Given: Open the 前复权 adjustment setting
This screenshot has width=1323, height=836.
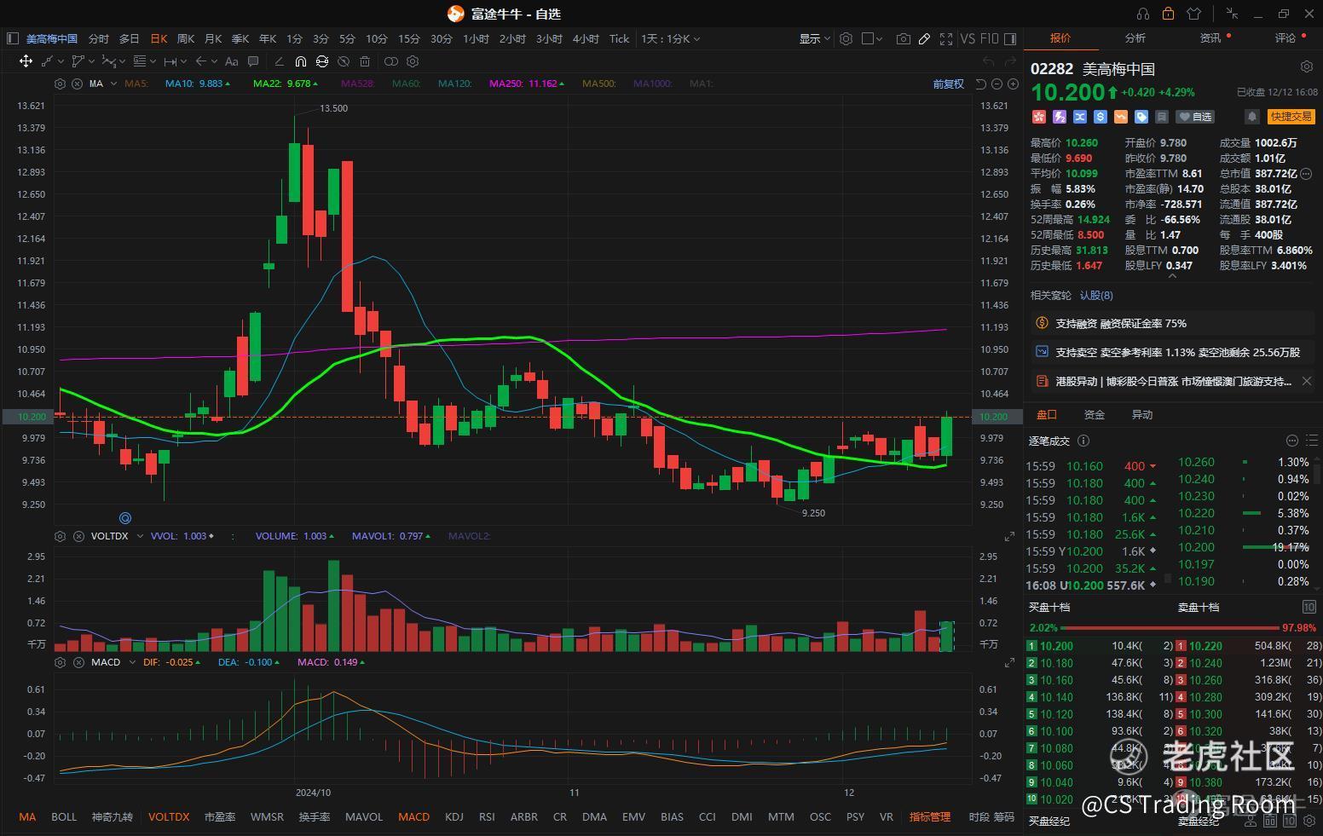Looking at the screenshot, I should pos(948,84).
